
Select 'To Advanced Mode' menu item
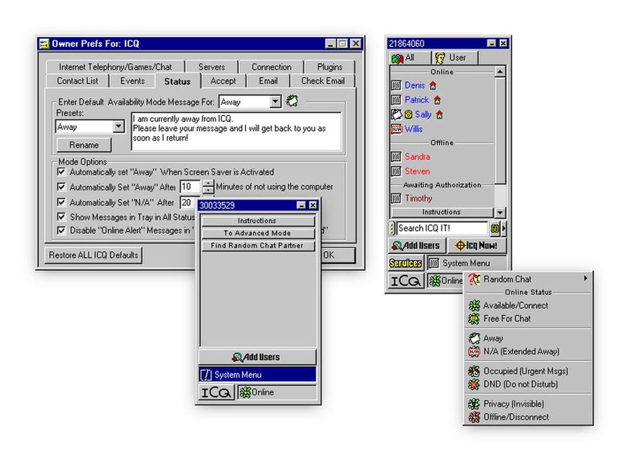(258, 232)
